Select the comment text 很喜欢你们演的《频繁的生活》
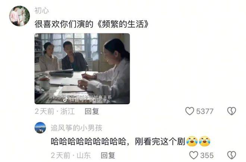Screen dimensions: 246x162 pos(91,24)
